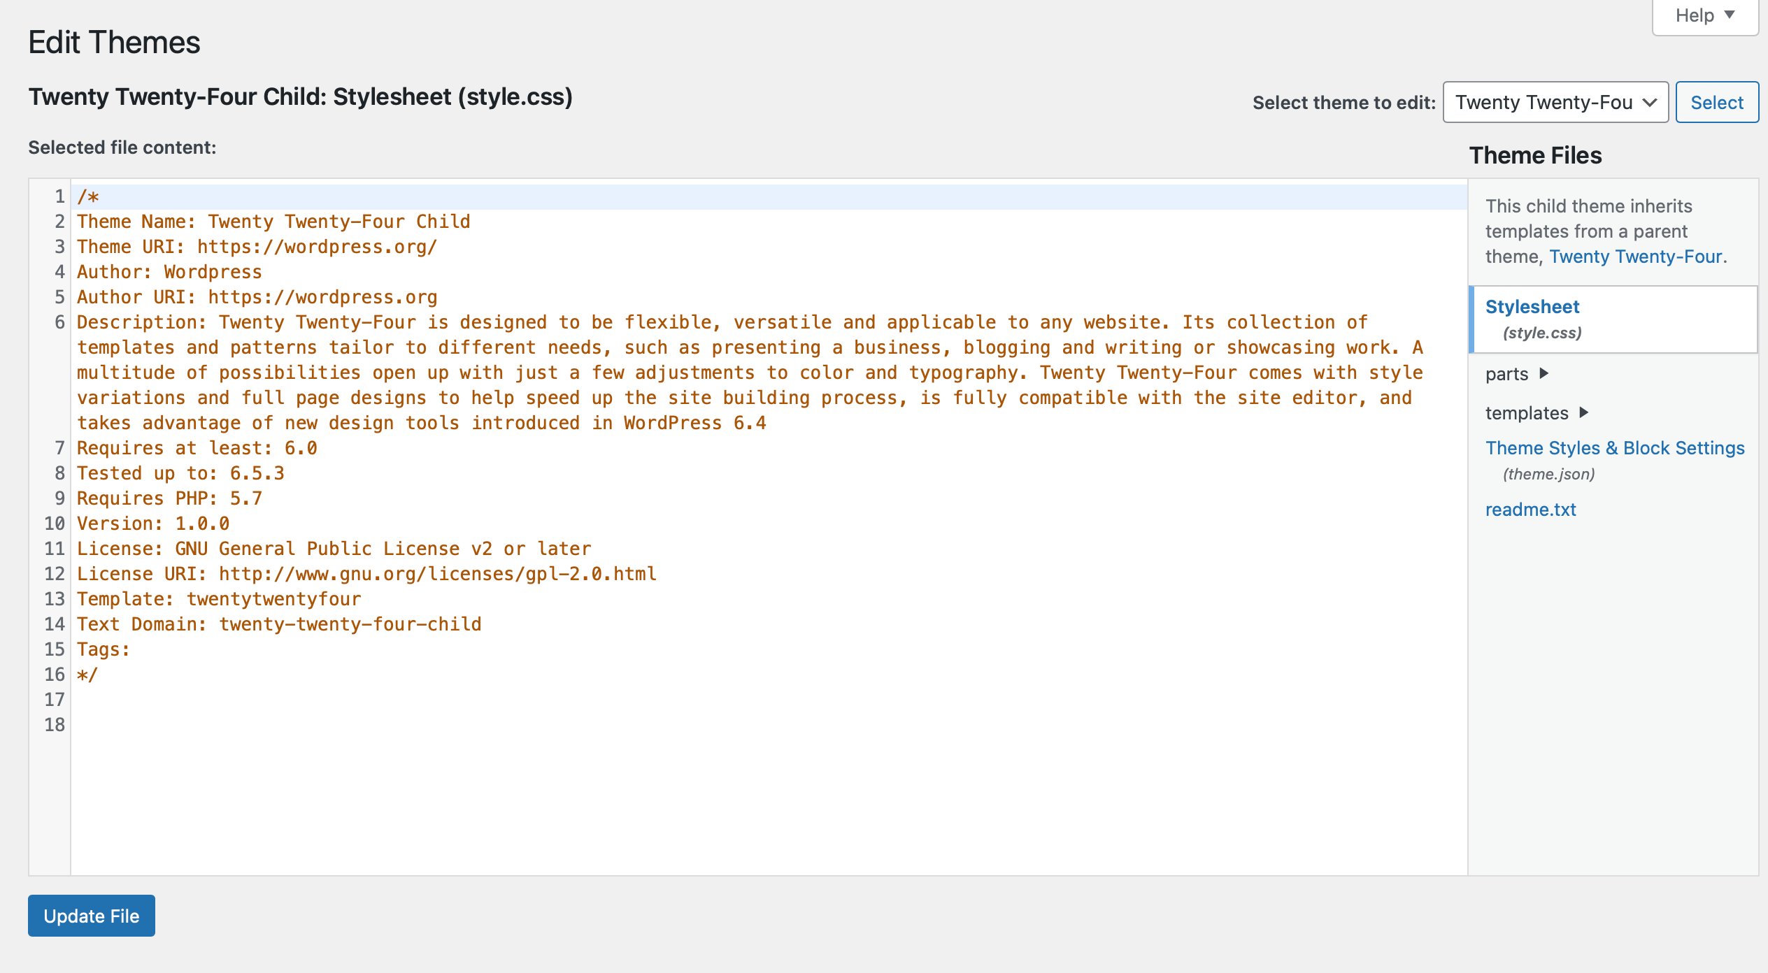Viewport: 1768px width, 973px height.
Task: Place cursor on the Version: 1.0.0 line
Action: 152,524
